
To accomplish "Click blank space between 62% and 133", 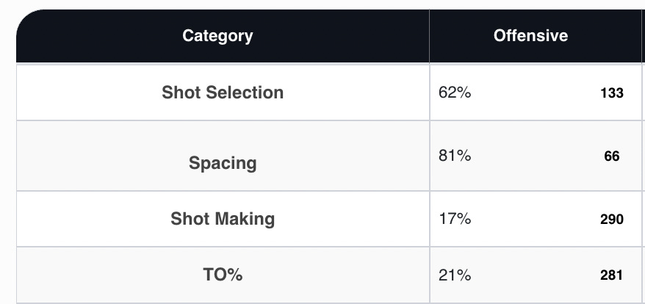I will [536, 93].
